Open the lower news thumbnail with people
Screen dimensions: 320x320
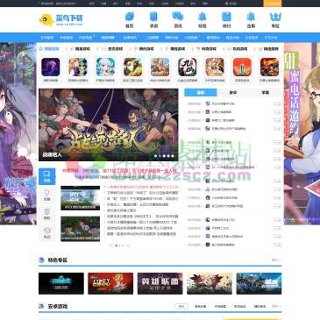click(80, 229)
